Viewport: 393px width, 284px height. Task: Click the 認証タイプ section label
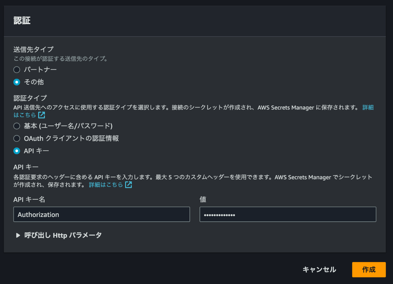(30, 98)
